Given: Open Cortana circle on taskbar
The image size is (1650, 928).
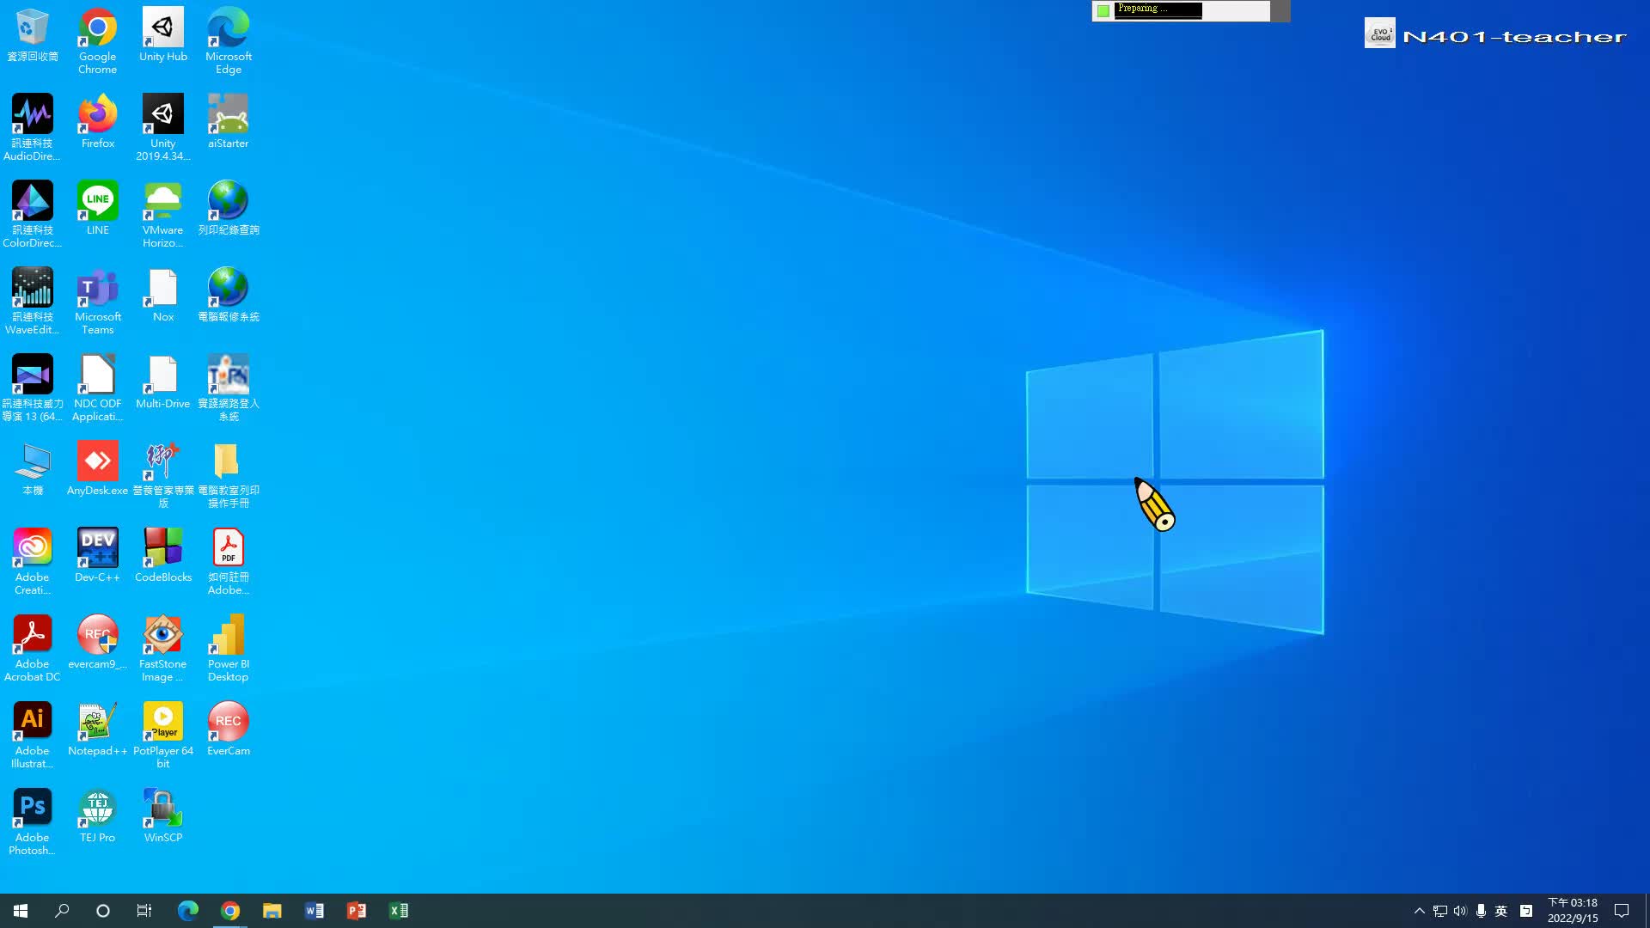Looking at the screenshot, I should [103, 911].
